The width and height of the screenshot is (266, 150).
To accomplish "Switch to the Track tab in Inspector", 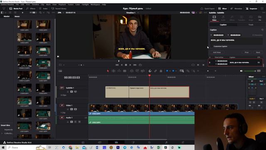I will (251, 25).
